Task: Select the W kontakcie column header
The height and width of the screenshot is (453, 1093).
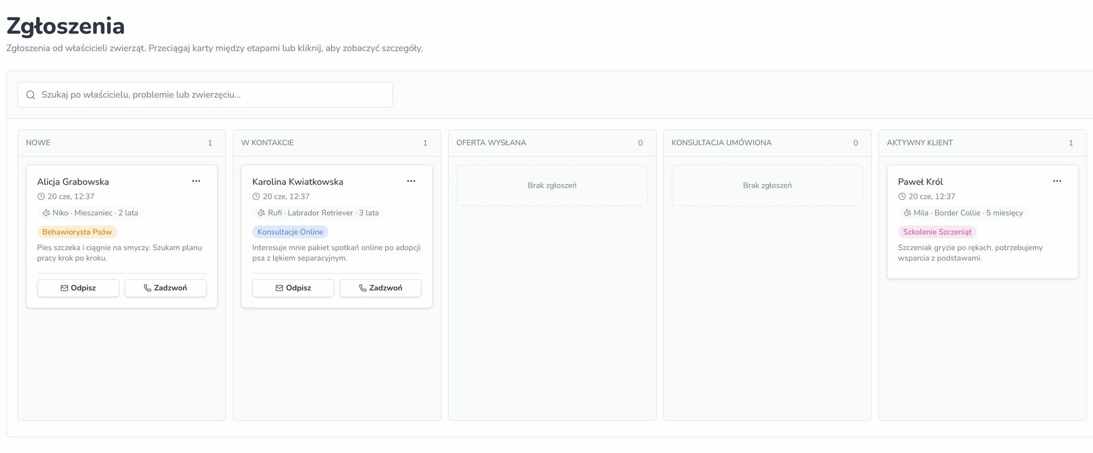Action: pos(337,143)
